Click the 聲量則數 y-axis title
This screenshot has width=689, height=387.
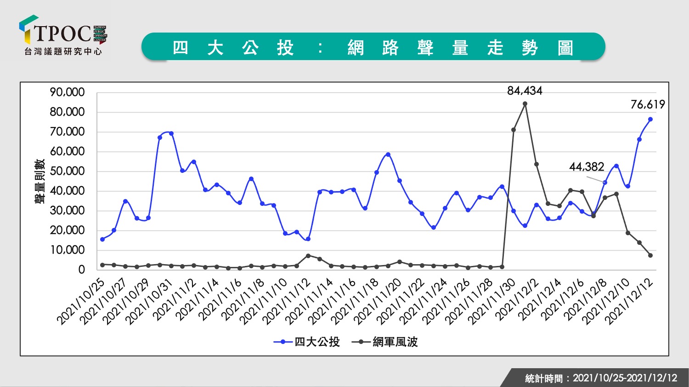(40, 182)
